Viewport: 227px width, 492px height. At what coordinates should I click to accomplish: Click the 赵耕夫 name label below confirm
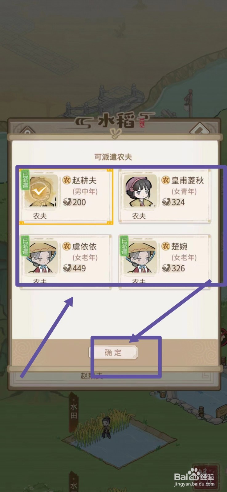tap(91, 375)
